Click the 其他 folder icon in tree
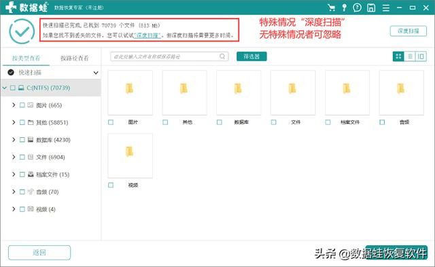This screenshot has height=267, width=435. pyautogui.click(x=31, y=122)
